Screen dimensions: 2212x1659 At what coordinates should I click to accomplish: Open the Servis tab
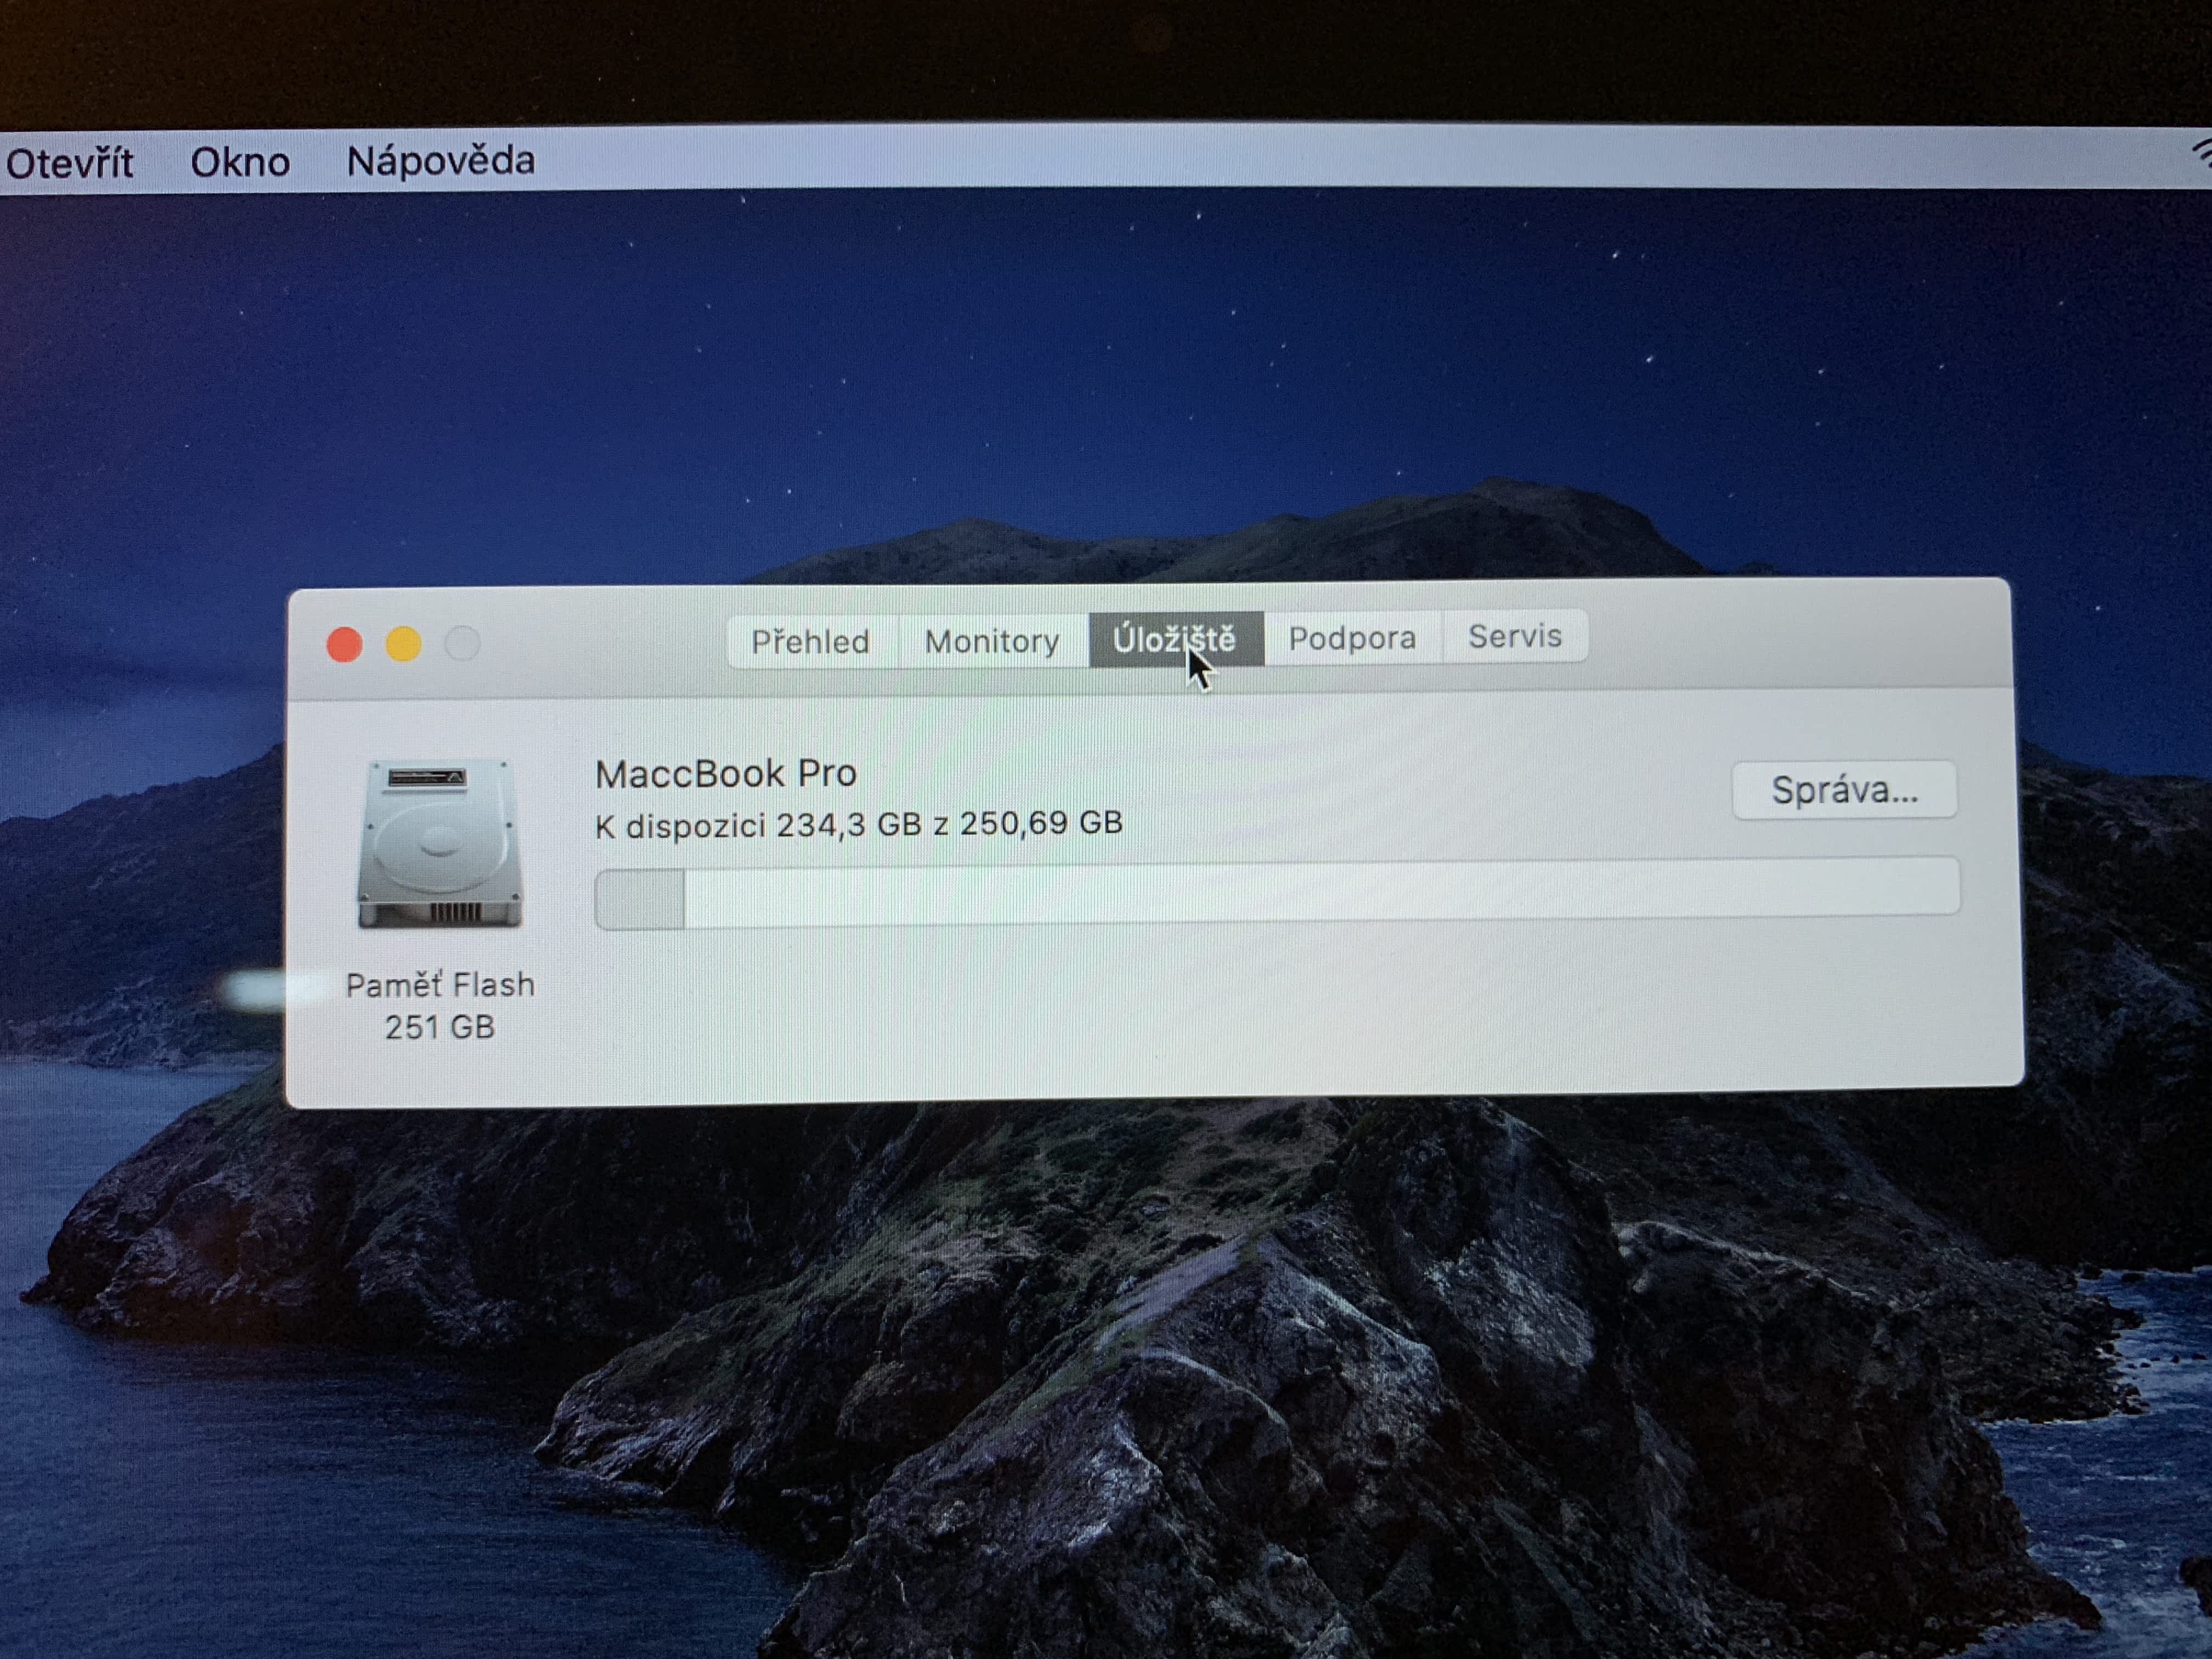1514,636
